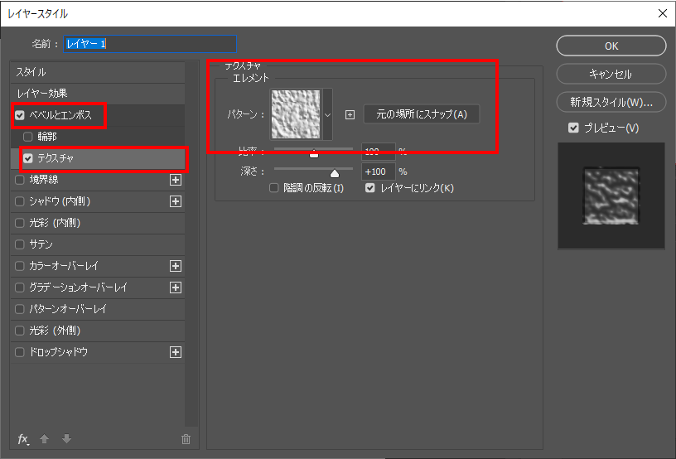This screenshot has width=676, height=459.
Task: Select レイヤー効果 in the left list
Action: click(43, 93)
